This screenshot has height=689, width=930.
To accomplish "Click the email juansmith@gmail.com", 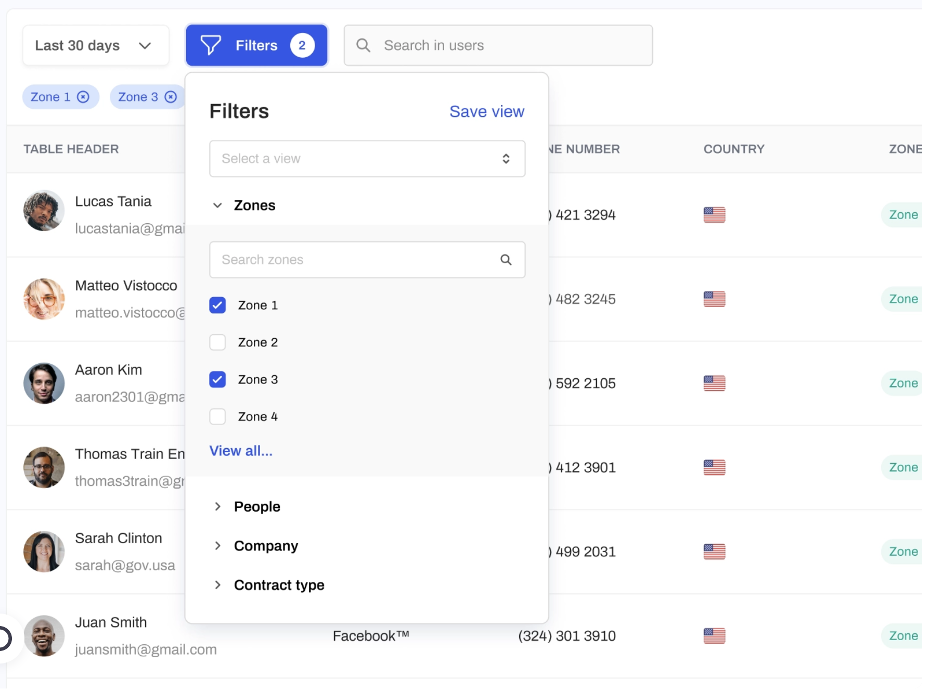I will coord(146,649).
